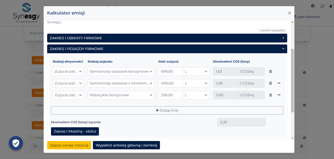Click Wypełnić ankietę główną i zamknij

pyautogui.click(x=126, y=145)
